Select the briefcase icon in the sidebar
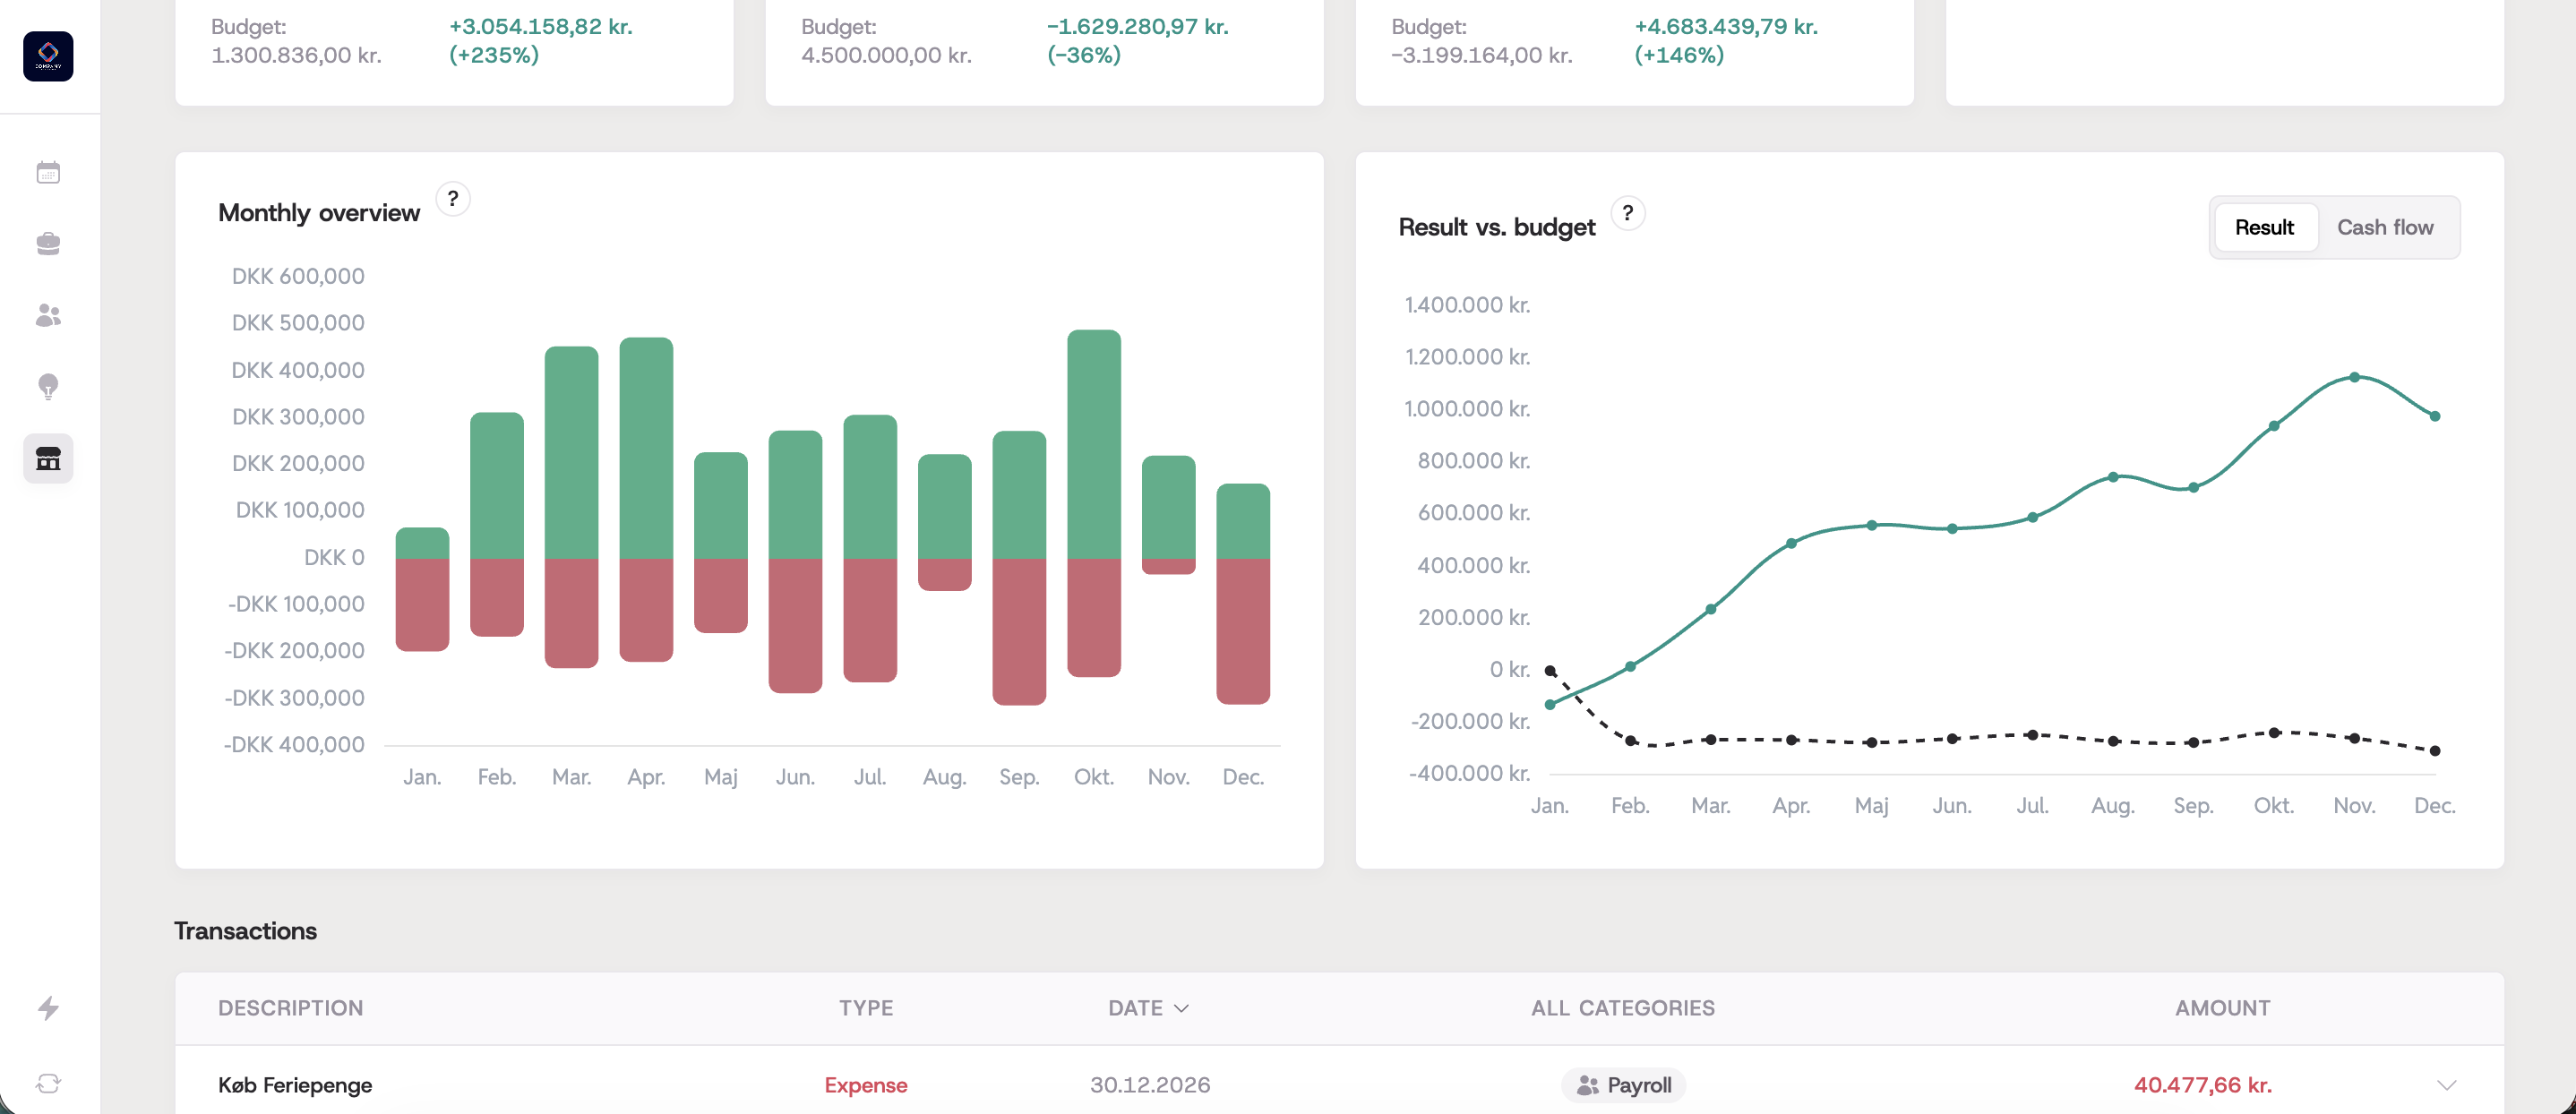Viewport: 2576px width, 1114px height. click(x=48, y=244)
